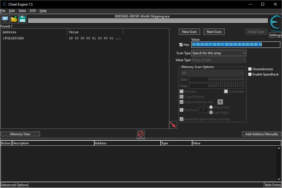
Task: Click the address list Address column header
Action: pyautogui.click(x=127, y=143)
